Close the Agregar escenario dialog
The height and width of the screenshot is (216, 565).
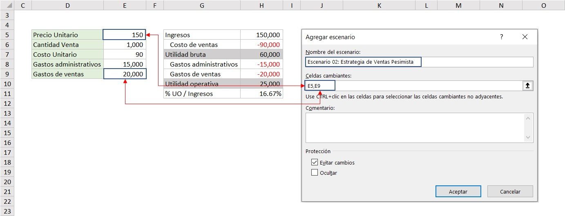tap(525, 37)
